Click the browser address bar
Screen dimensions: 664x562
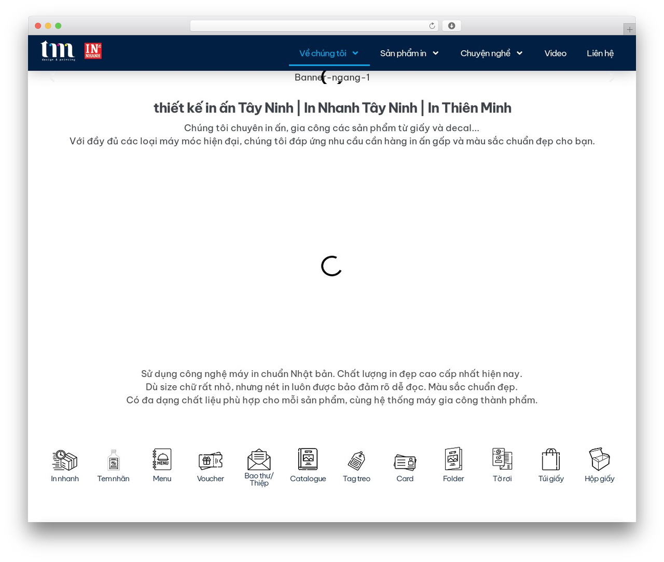coord(314,26)
